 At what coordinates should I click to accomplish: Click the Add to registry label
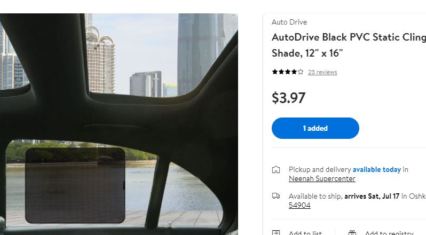(x=389, y=233)
